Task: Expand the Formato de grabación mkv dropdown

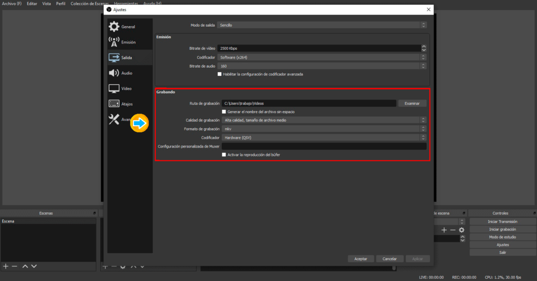Action: (x=322, y=129)
